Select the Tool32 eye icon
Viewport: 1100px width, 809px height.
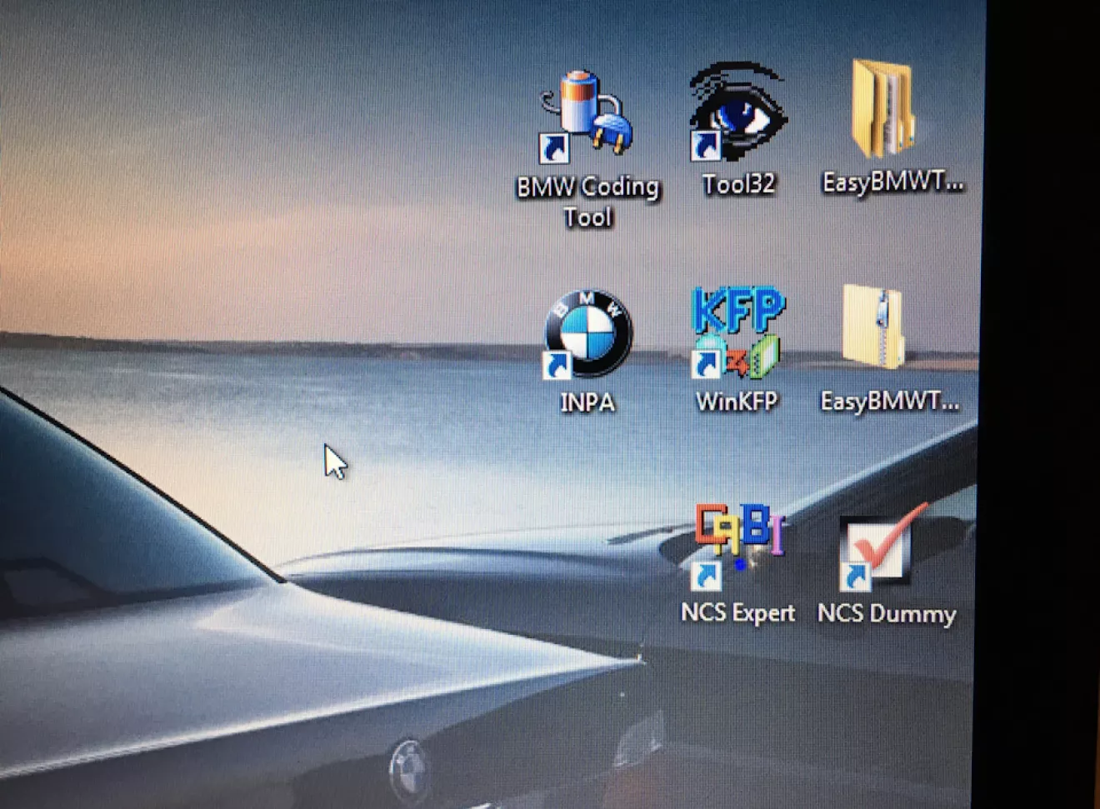coord(737,112)
